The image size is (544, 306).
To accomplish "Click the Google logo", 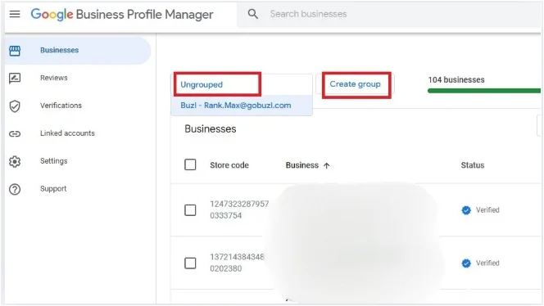I will [x=52, y=14].
